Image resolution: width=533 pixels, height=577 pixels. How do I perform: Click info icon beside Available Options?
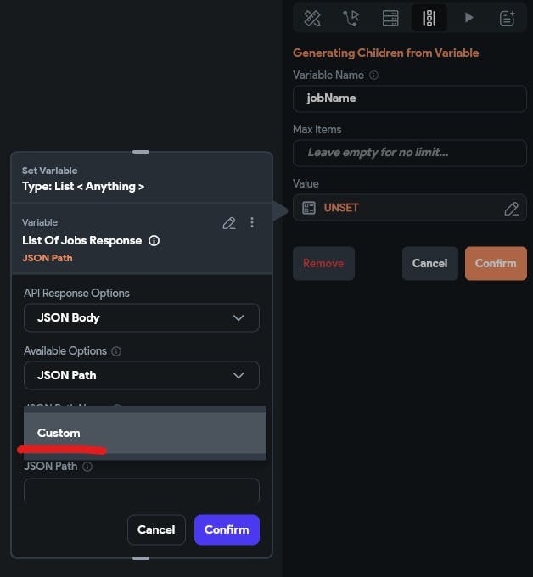click(x=116, y=351)
